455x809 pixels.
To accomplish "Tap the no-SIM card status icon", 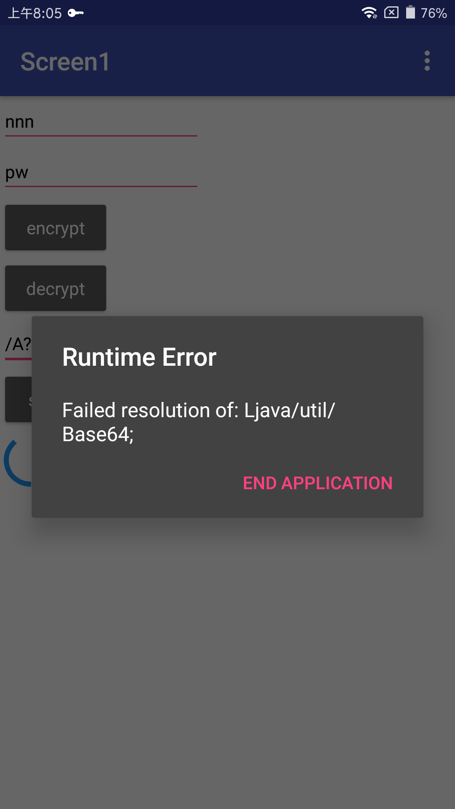I will coord(391,13).
